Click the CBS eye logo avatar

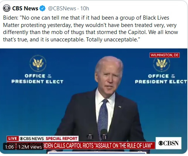point(7,8)
